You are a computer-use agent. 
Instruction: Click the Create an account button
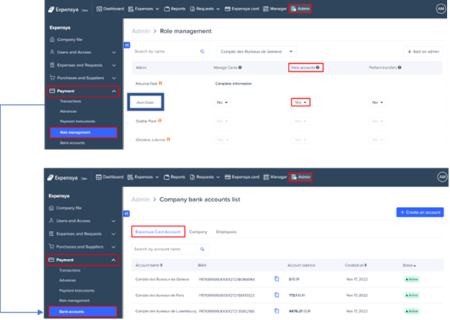click(x=421, y=212)
